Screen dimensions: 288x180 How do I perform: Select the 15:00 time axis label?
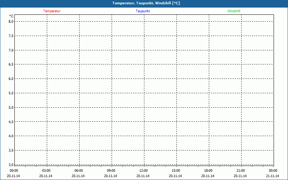(176, 171)
